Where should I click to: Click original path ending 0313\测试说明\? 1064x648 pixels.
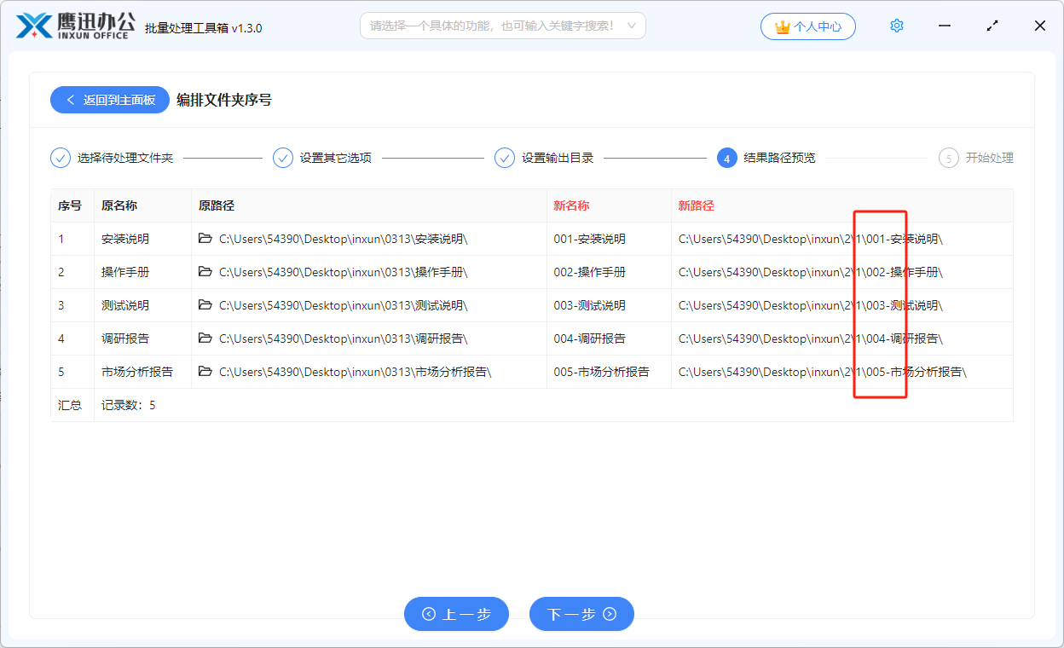(x=344, y=305)
